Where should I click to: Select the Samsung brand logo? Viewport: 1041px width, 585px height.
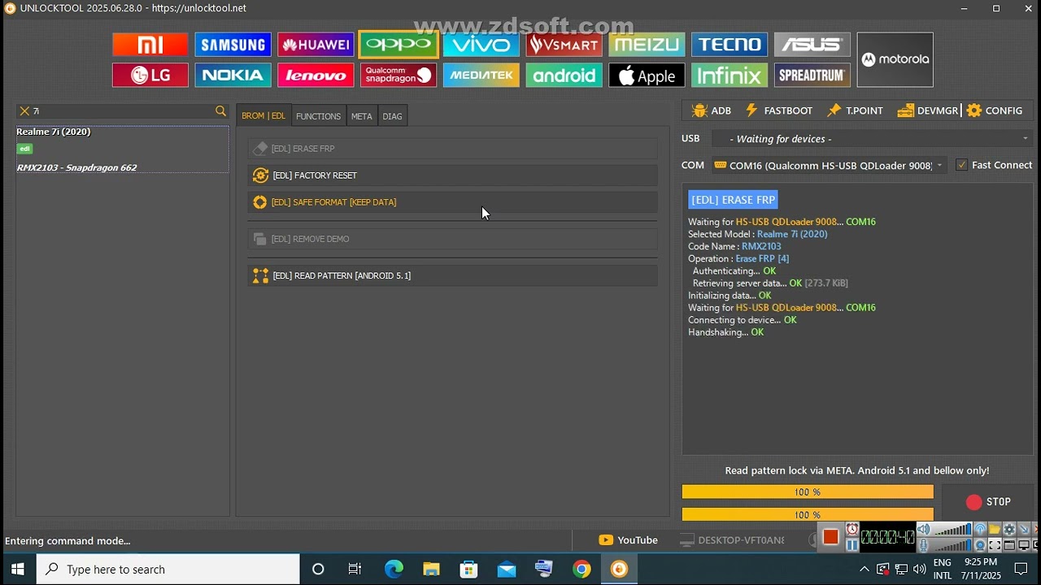click(233, 45)
